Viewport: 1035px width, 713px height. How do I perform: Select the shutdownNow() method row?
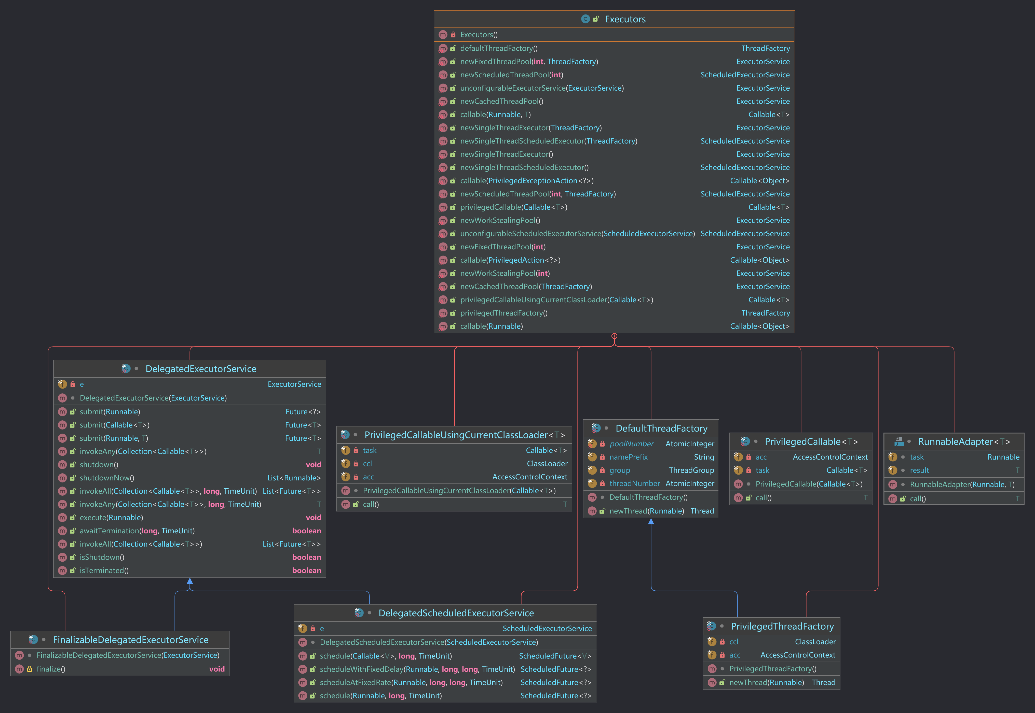coord(107,478)
